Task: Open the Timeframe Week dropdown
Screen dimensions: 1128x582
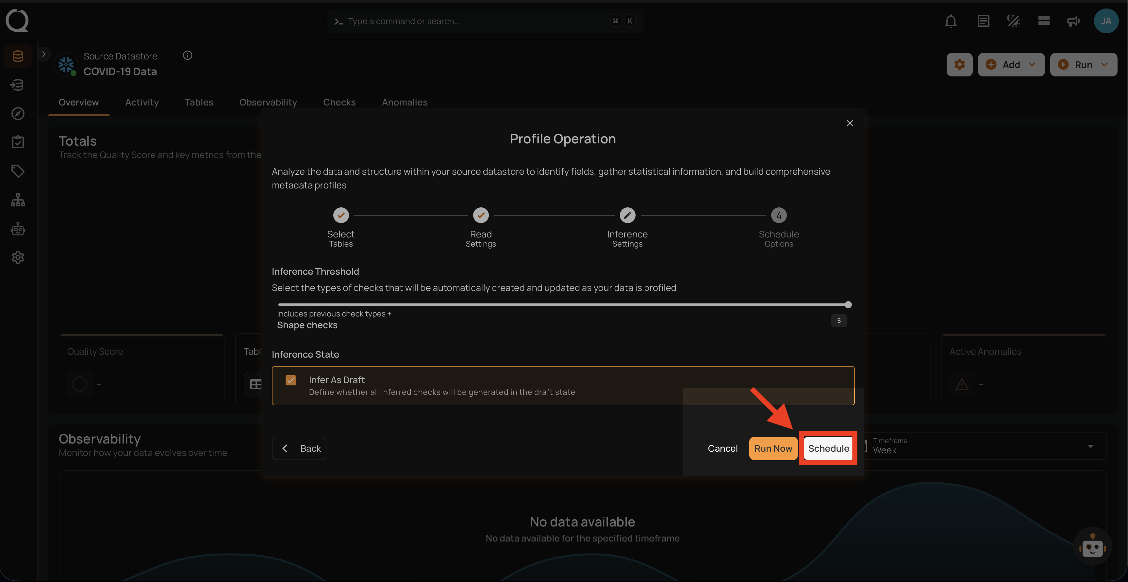Action: pyautogui.click(x=1090, y=446)
